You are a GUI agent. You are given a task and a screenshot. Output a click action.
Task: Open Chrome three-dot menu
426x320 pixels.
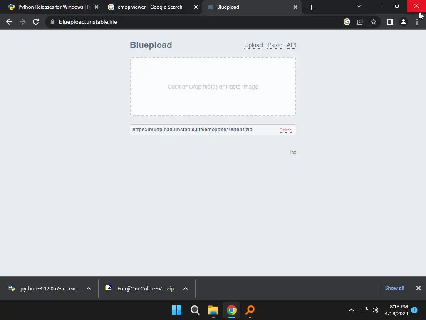pyautogui.click(x=417, y=22)
